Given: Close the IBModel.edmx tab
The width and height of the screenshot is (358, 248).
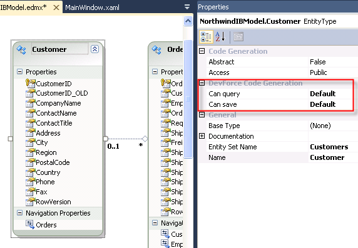Looking at the screenshot, I should [x=56, y=7].
